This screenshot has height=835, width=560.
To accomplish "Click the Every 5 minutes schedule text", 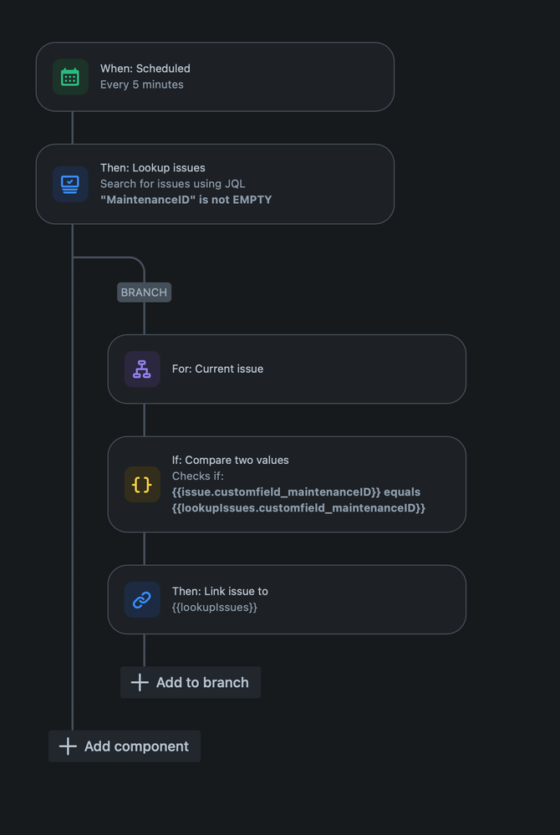I will click(142, 84).
